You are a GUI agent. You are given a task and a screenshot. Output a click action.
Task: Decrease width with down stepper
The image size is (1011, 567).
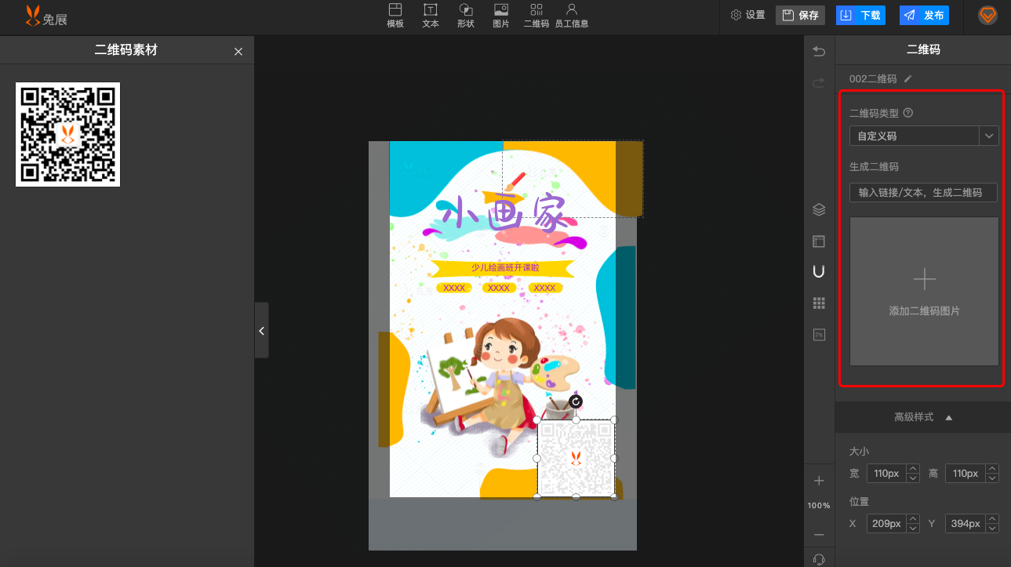point(913,478)
